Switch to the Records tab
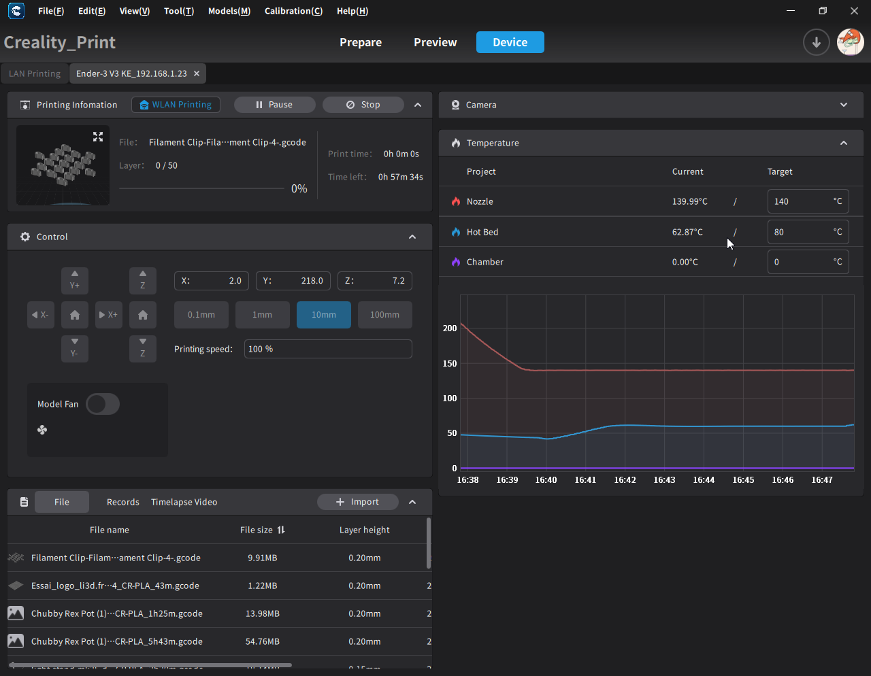The height and width of the screenshot is (676, 871). [x=122, y=502]
